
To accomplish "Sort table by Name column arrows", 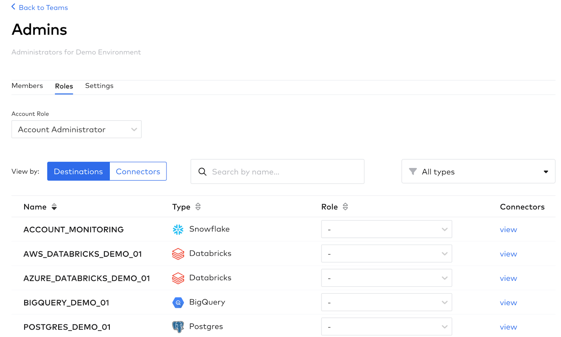I will point(54,207).
